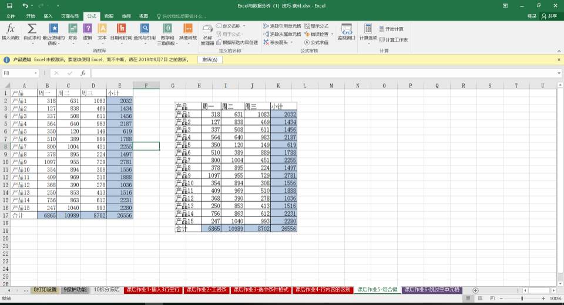564x305 pixels.
Task: Open sheet tab 课后作业6-跳过空单元格
Action: click(432, 290)
